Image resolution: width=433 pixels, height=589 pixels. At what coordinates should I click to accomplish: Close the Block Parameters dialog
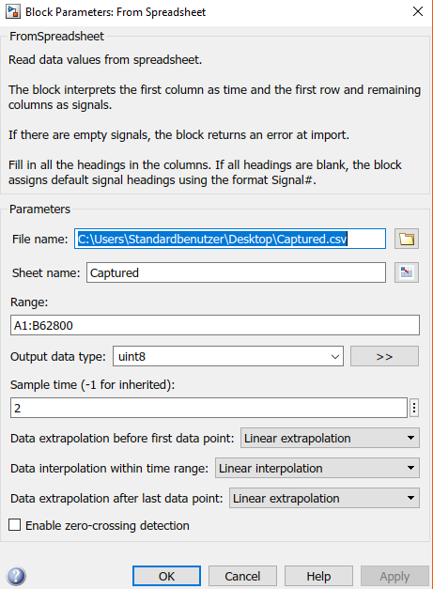(418, 11)
